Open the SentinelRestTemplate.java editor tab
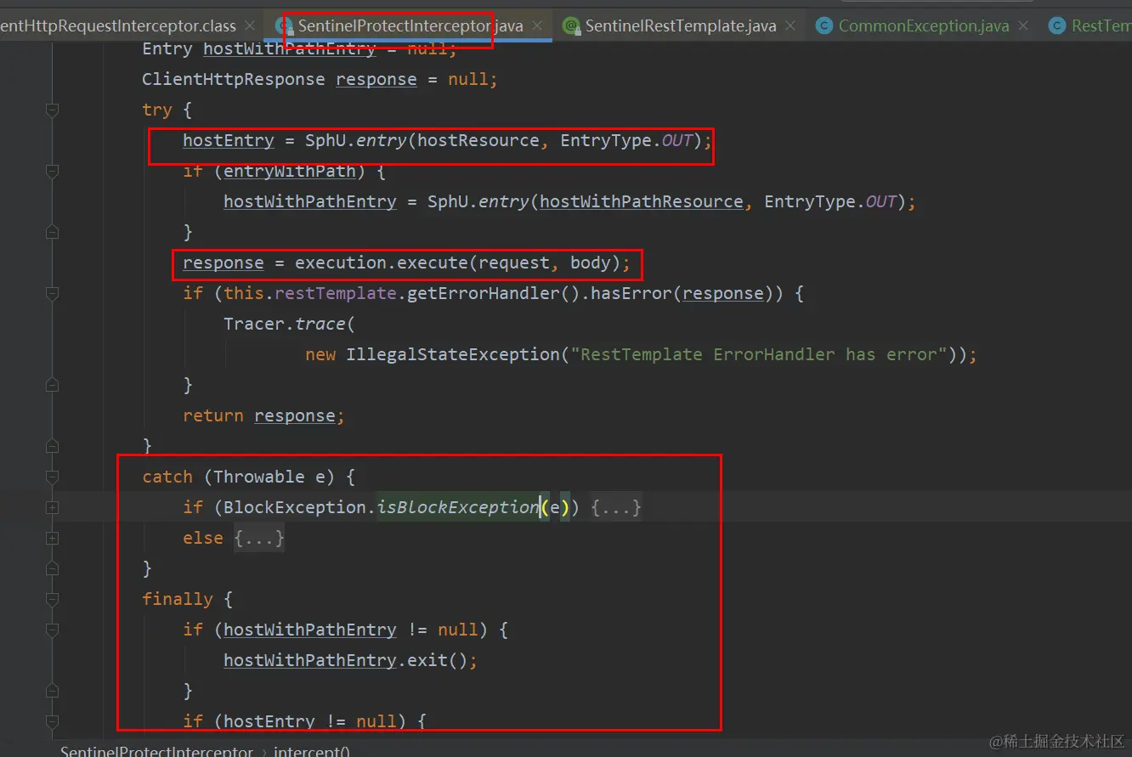Image resolution: width=1132 pixels, height=757 pixels. pos(681,25)
